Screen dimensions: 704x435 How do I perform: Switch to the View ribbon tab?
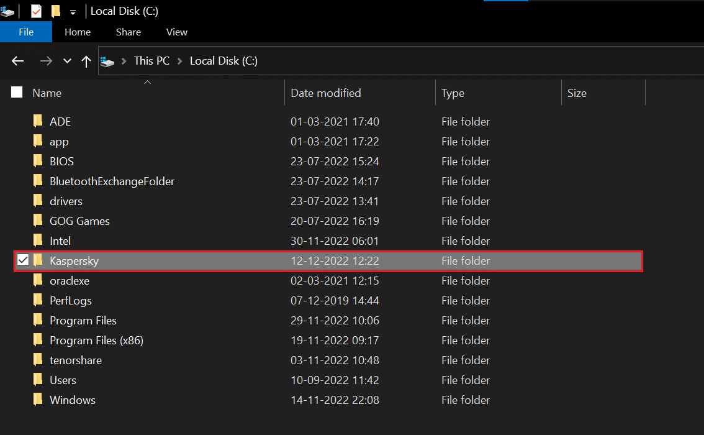[177, 32]
